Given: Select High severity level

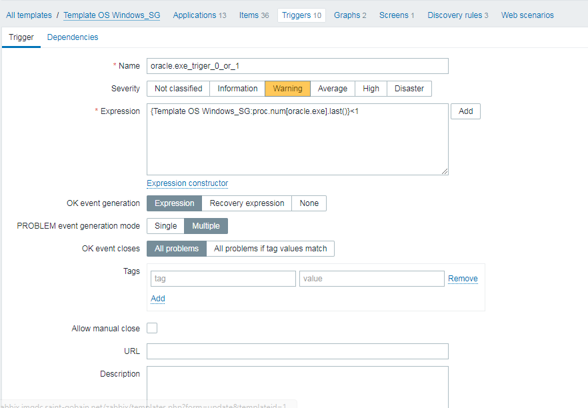Looking at the screenshot, I should pos(371,89).
